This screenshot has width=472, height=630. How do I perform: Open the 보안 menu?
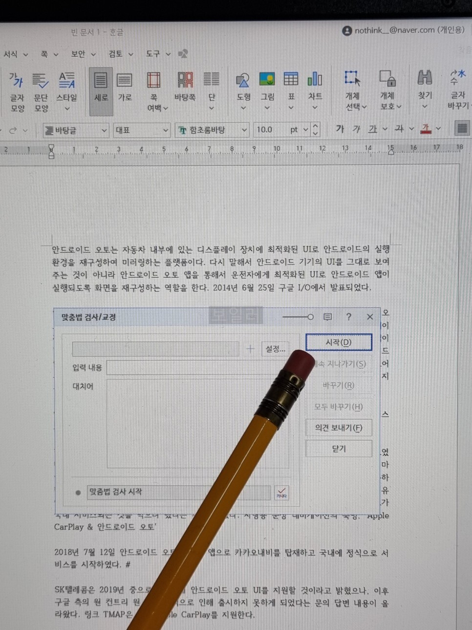(x=83, y=54)
